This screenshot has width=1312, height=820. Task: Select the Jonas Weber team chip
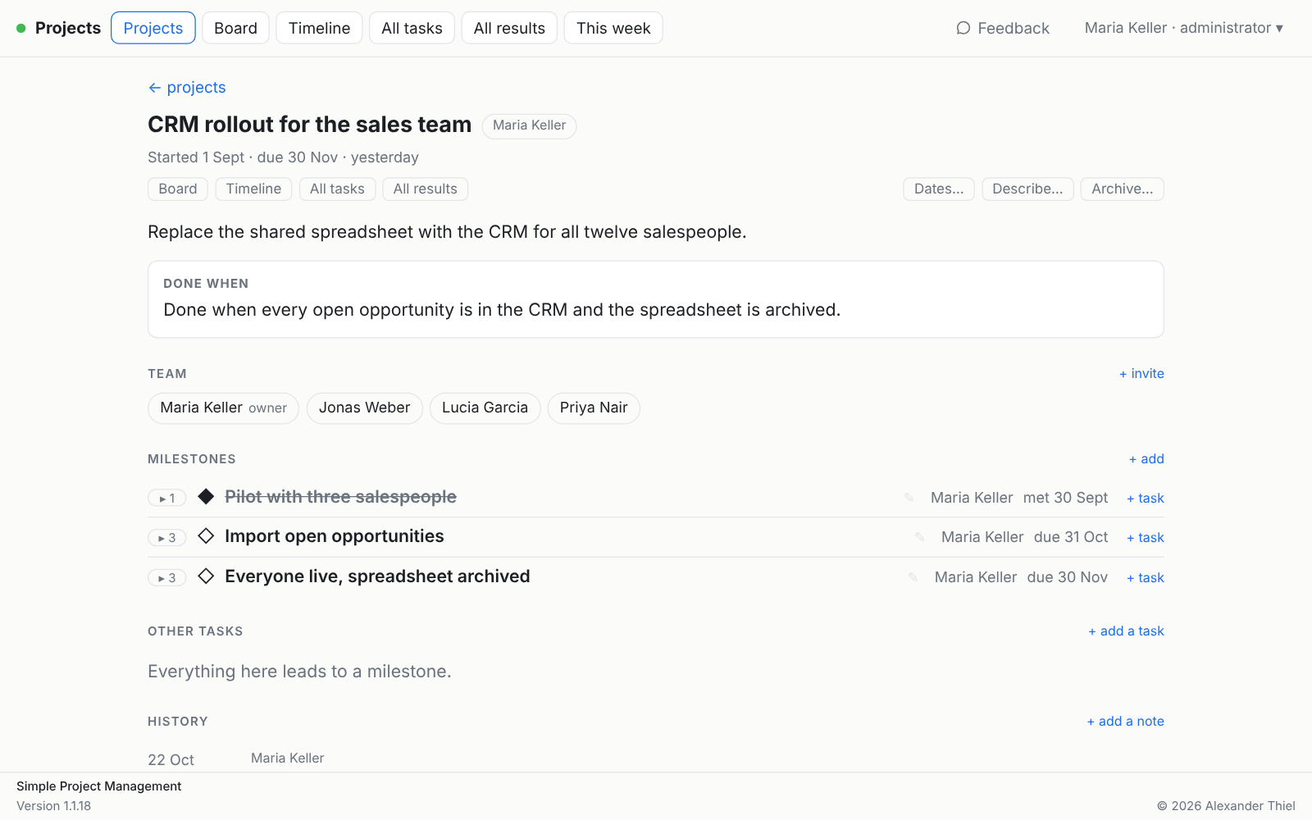point(364,408)
